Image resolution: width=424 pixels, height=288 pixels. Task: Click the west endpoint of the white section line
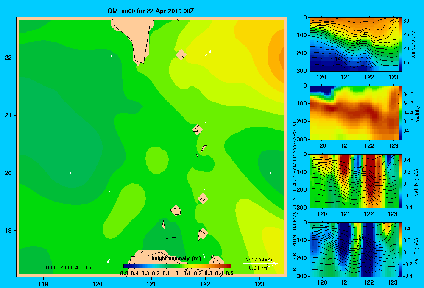(x=70, y=173)
